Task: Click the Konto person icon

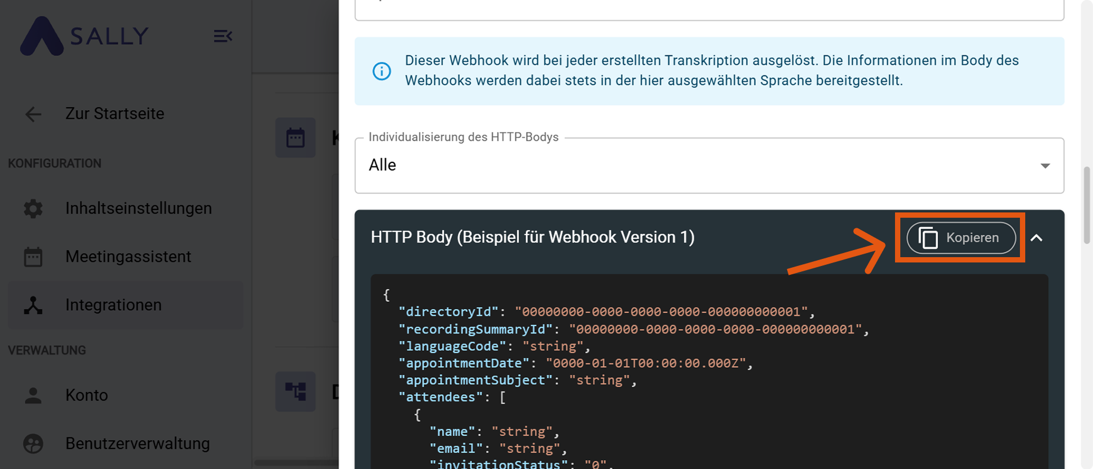Action: (33, 395)
